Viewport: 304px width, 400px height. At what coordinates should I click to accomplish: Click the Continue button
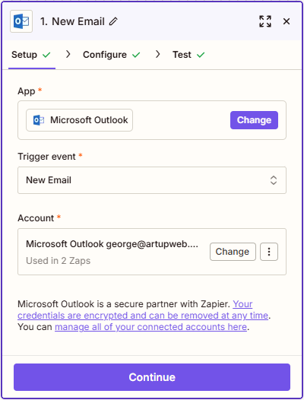[152, 377]
